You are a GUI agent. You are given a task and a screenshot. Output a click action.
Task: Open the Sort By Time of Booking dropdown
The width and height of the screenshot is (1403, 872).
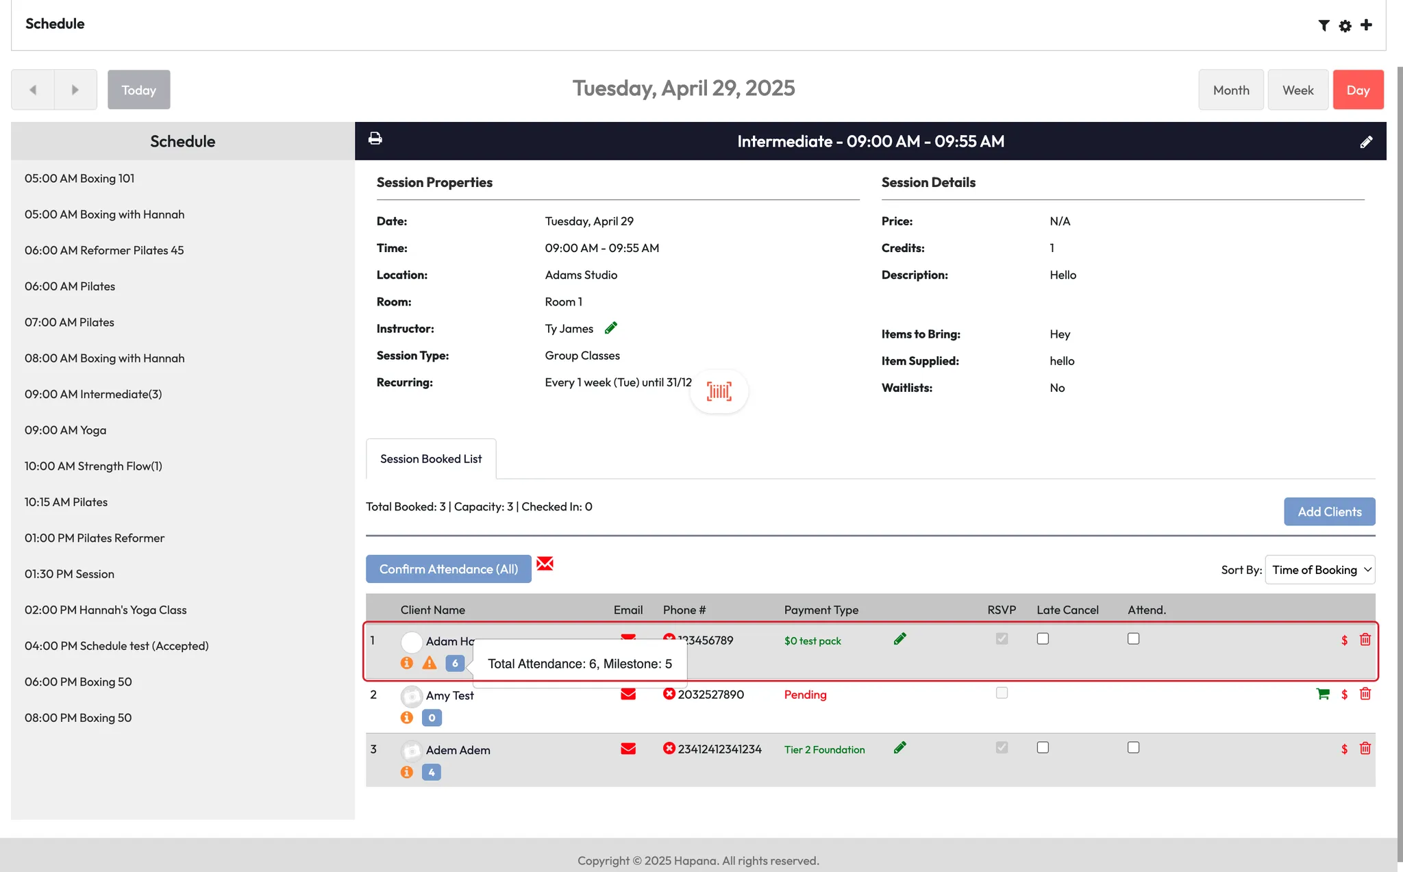pos(1319,570)
